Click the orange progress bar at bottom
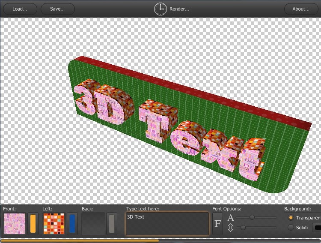The width and height of the screenshot is (321, 243). pos(80,240)
